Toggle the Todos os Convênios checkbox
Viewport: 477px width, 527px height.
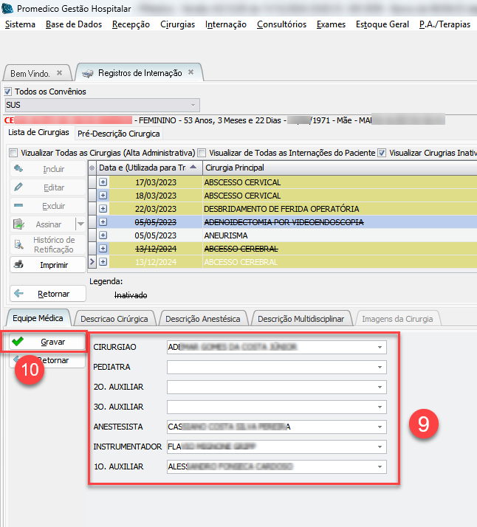(x=9, y=92)
